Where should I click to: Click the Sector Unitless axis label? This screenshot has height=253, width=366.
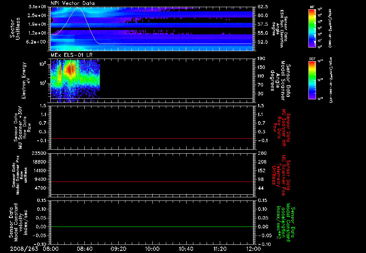(15, 29)
